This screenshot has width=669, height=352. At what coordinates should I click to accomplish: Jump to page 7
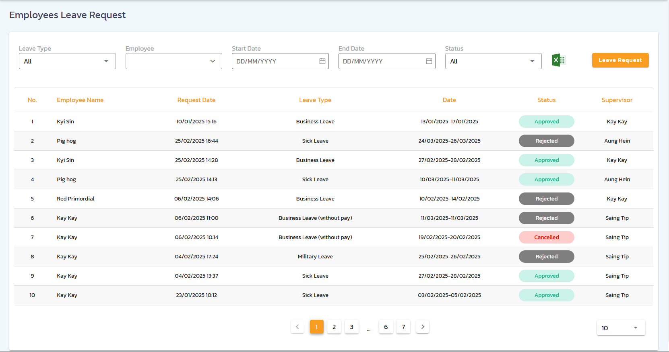pos(403,327)
